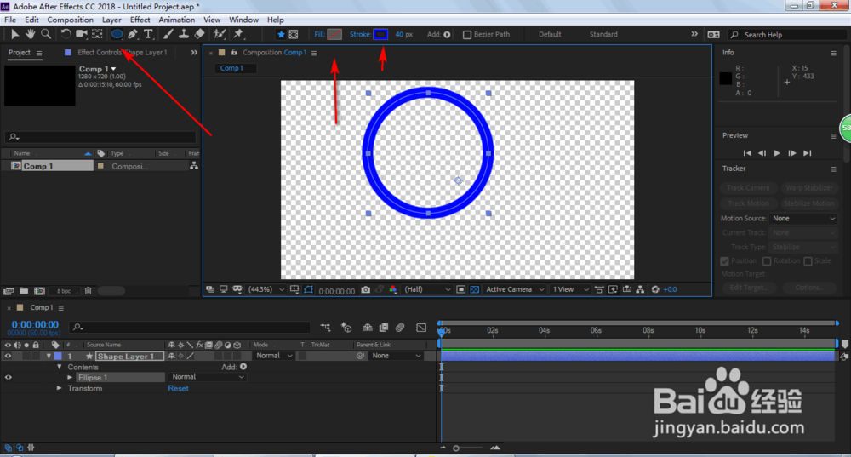
Task: Enable motion blur switch in timeline toolbar
Action: (400, 328)
